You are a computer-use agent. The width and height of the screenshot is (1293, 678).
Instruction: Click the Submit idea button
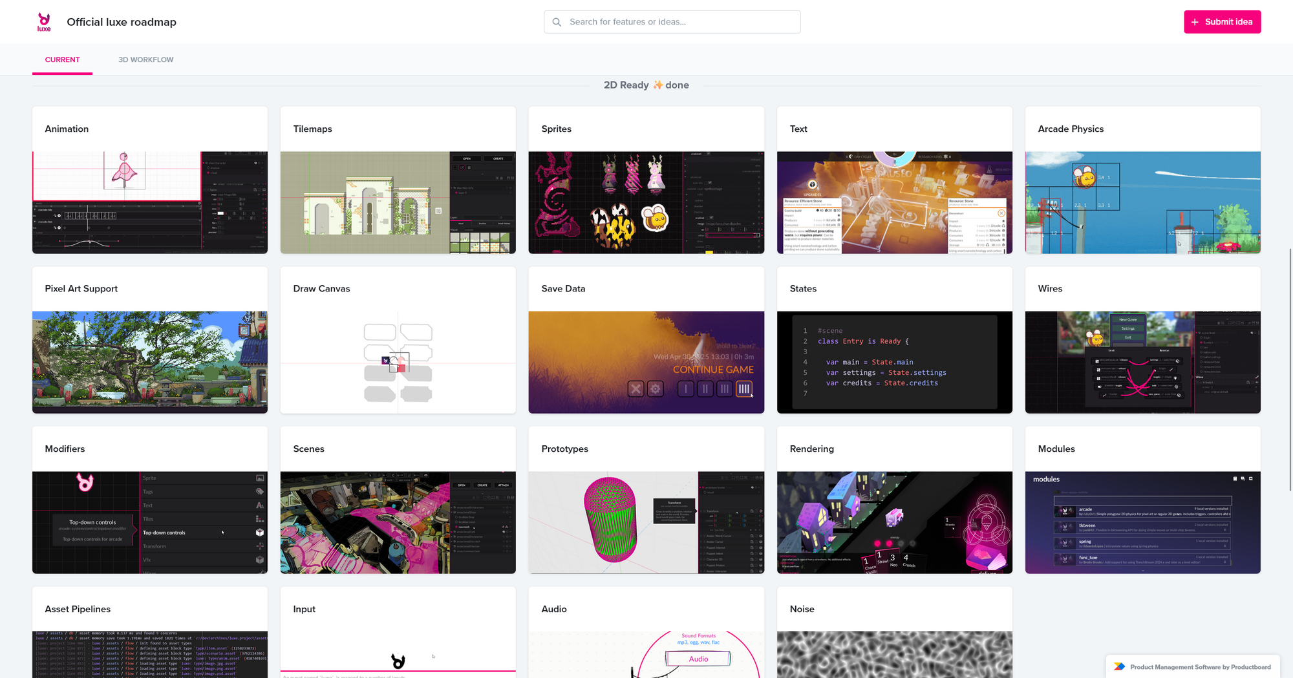click(1222, 22)
